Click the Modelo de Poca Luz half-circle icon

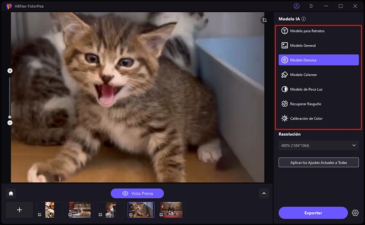point(284,89)
